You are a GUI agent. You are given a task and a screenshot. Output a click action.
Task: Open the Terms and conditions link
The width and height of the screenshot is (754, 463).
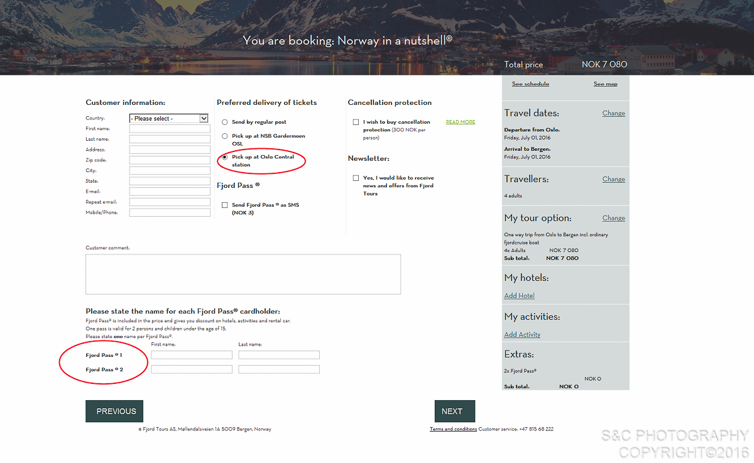point(453,429)
